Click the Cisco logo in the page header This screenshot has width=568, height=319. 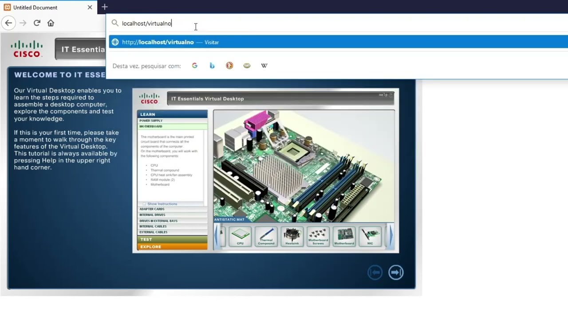[x=27, y=49]
